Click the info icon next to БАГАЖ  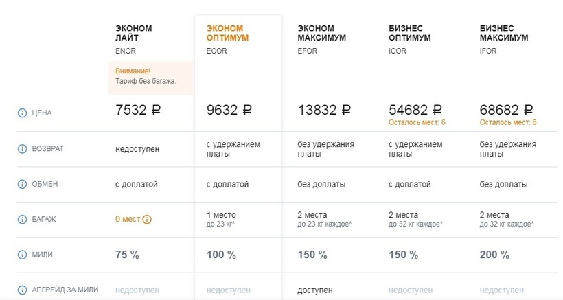click(x=21, y=219)
